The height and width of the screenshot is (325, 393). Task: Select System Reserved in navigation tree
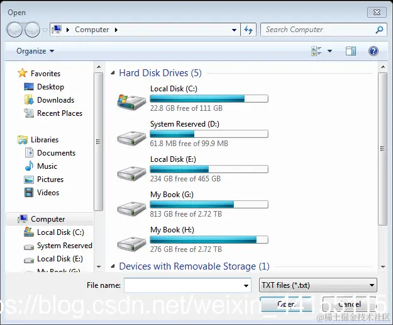[x=58, y=246]
